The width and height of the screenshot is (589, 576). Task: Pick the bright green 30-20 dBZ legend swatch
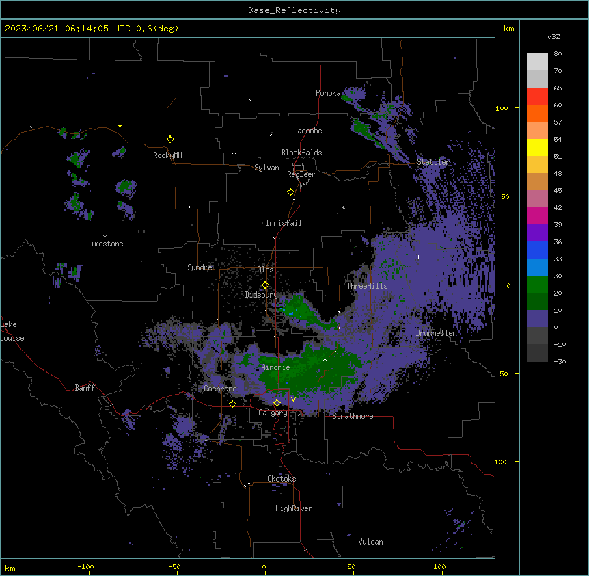click(x=537, y=285)
